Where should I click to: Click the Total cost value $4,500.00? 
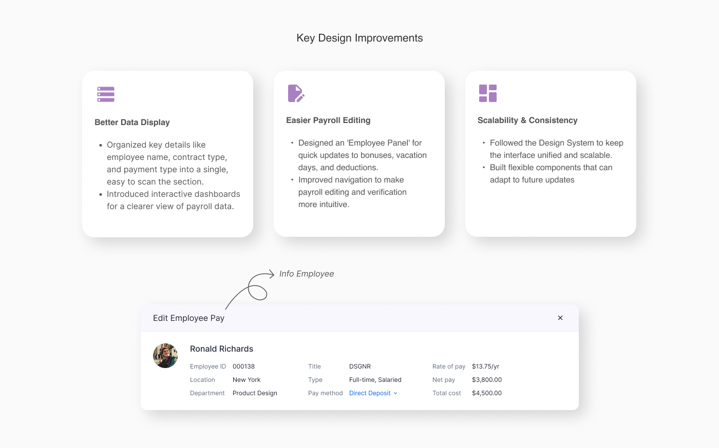coord(487,393)
